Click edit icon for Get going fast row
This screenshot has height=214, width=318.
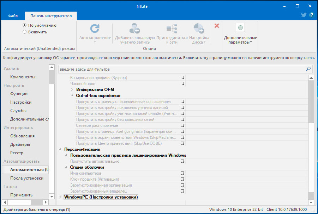[182, 131]
